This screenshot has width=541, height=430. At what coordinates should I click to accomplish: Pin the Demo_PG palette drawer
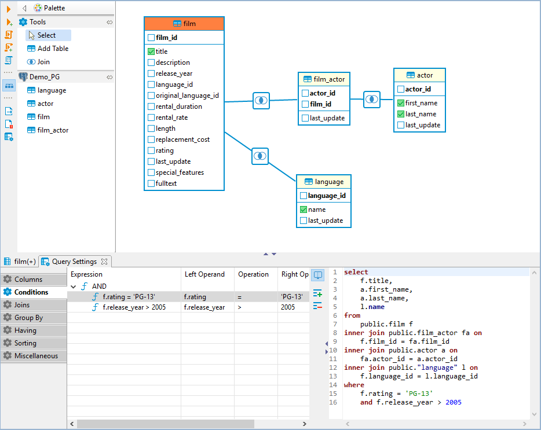click(x=109, y=76)
